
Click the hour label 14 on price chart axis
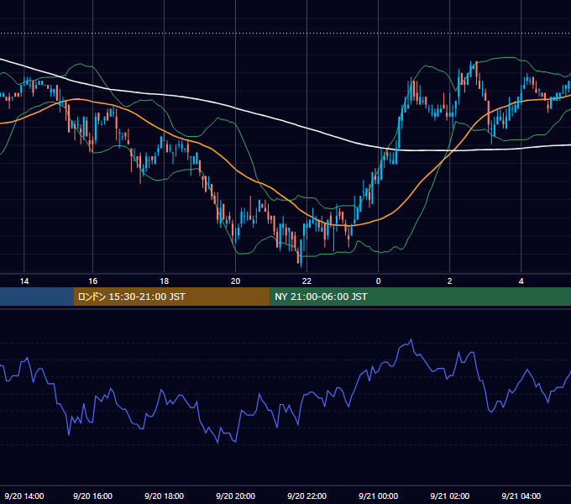click(x=24, y=281)
